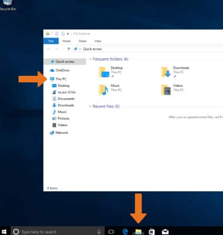Click the Music note icon in sidebar

coord(54,112)
